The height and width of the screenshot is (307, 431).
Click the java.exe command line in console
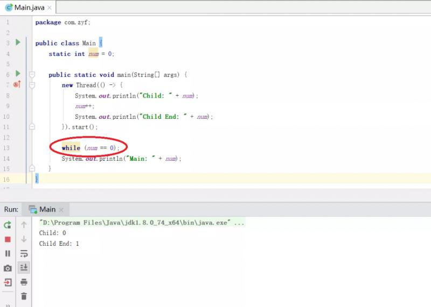[x=142, y=223]
